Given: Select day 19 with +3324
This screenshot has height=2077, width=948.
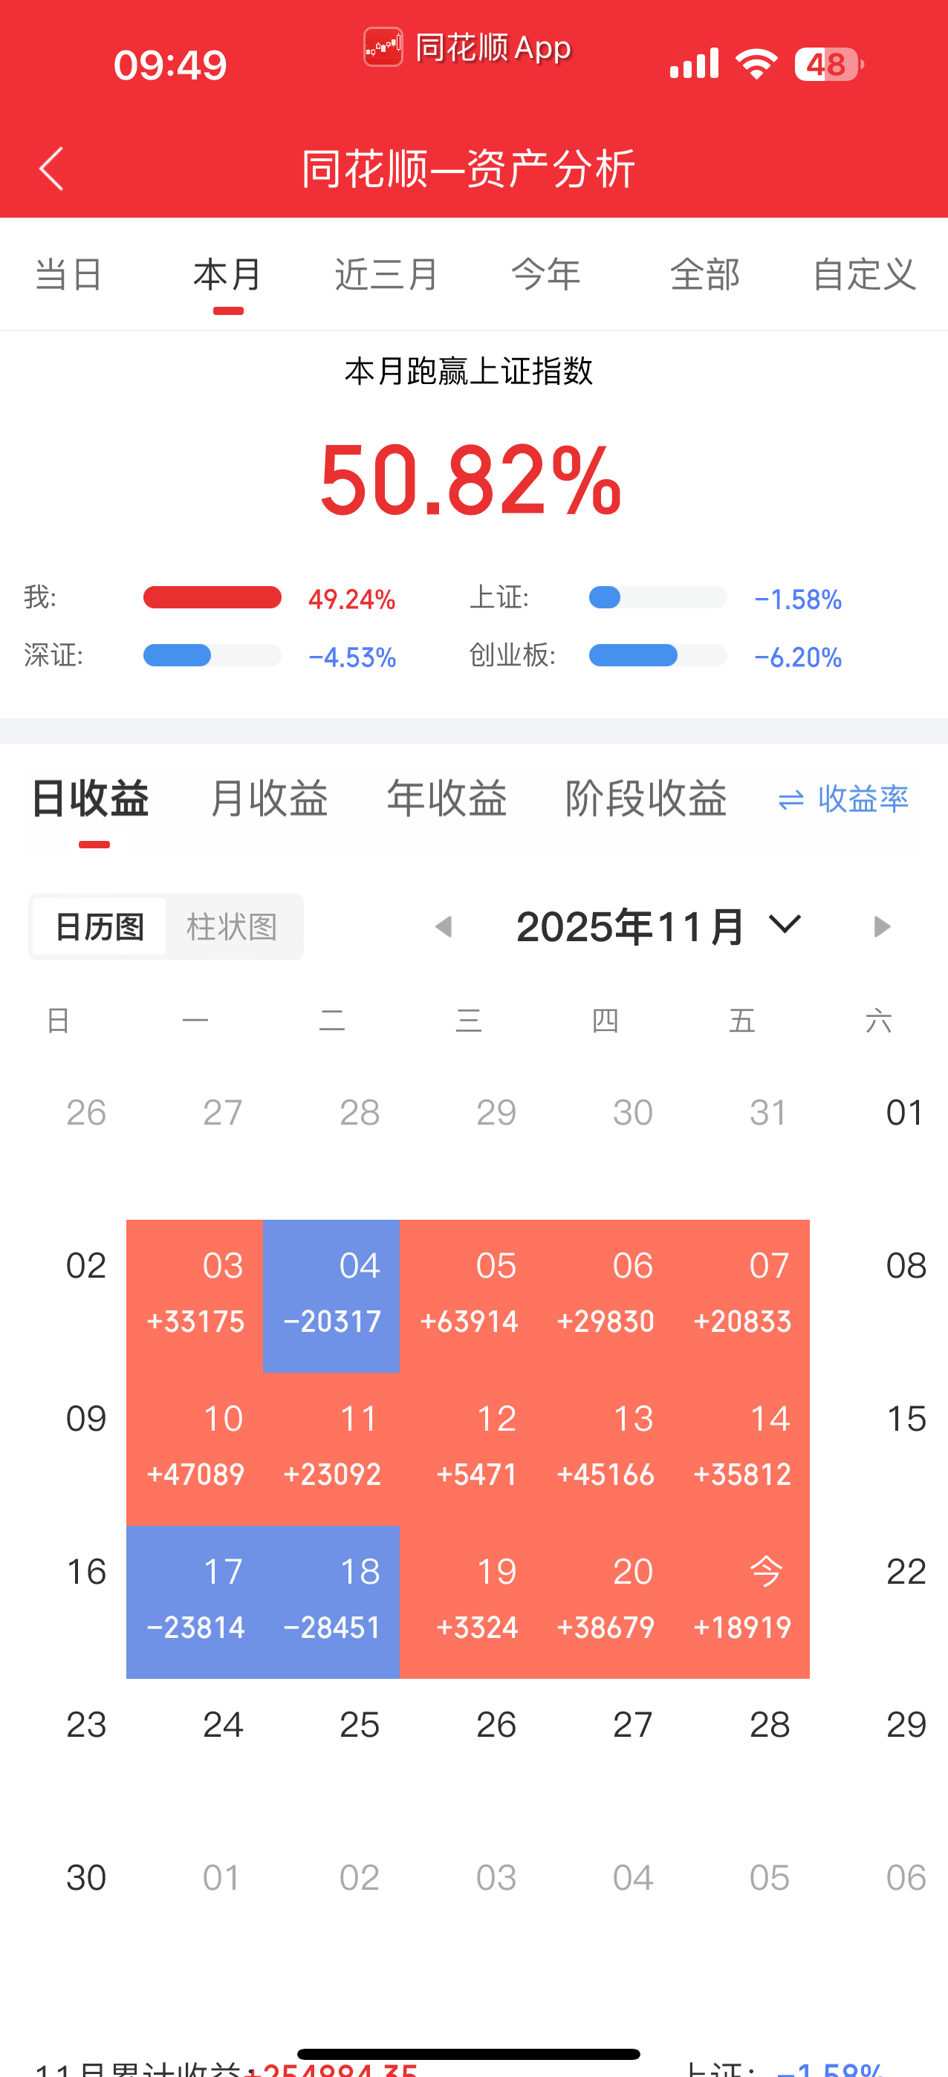Looking at the screenshot, I should point(468,1602).
